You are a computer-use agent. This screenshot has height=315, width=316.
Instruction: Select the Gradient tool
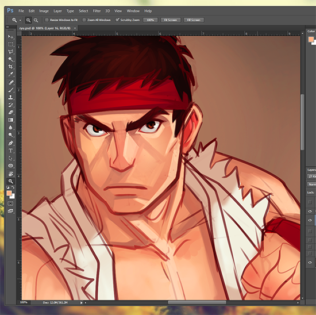(10, 120)
